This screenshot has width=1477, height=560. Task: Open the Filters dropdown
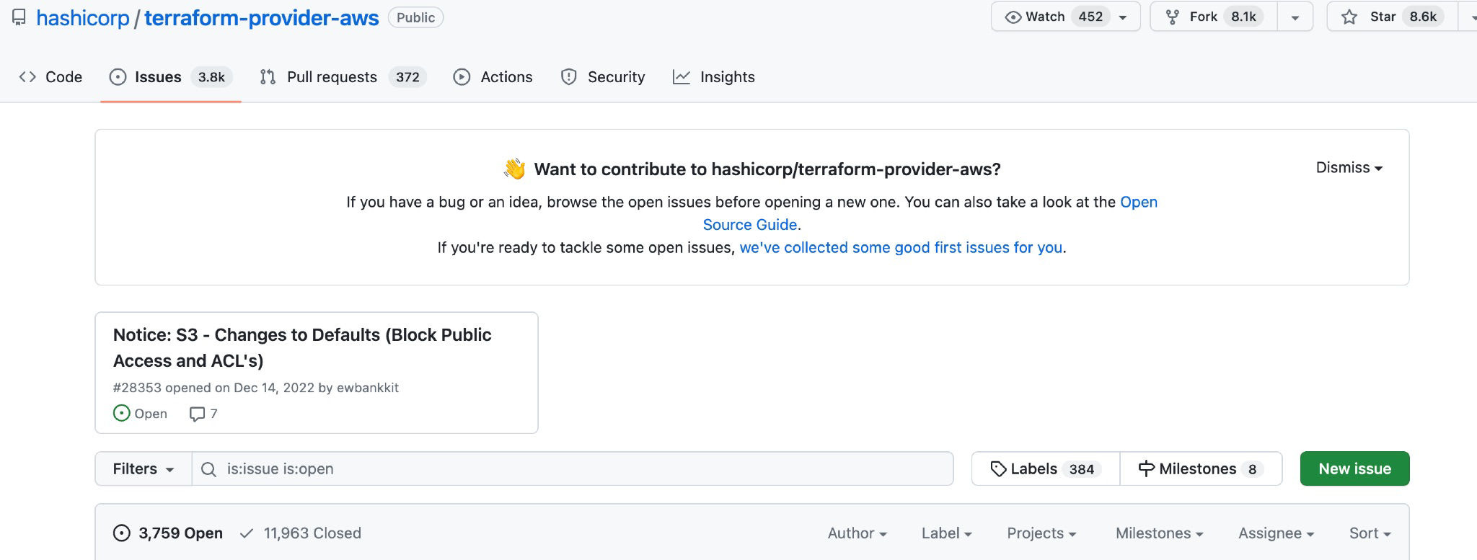click(143, 468)
